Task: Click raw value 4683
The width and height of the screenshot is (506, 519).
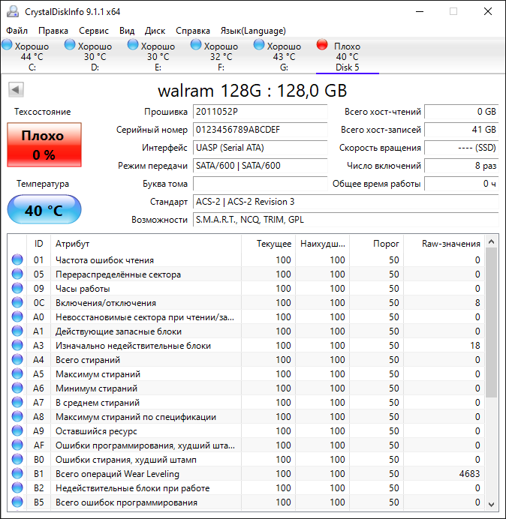Action: click(469, 474)
